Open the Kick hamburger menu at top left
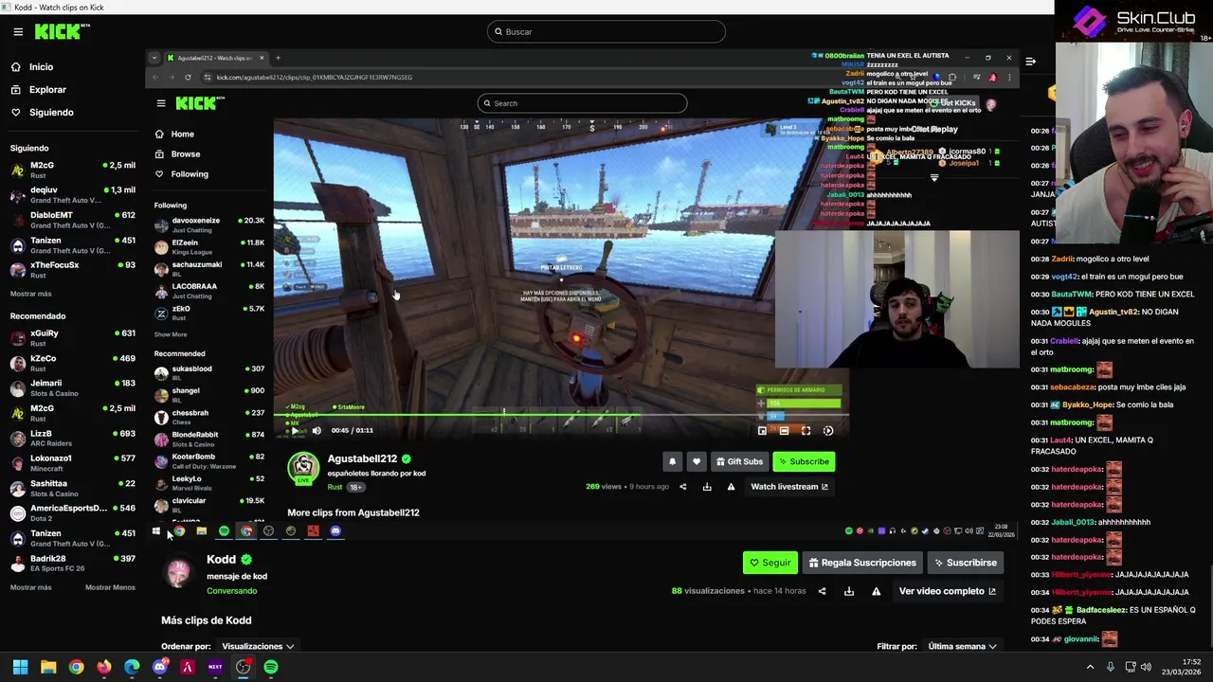 (x=18, y=32)
